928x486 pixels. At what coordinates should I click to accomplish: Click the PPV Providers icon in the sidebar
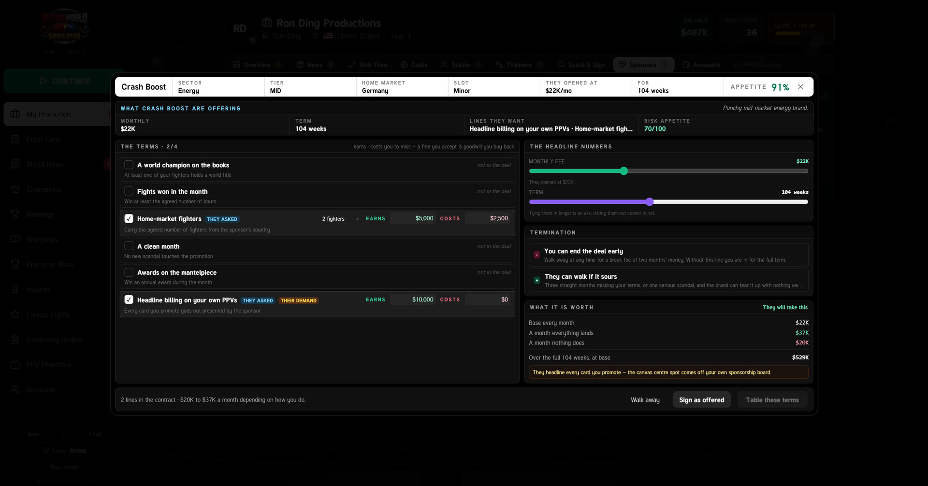15,365
